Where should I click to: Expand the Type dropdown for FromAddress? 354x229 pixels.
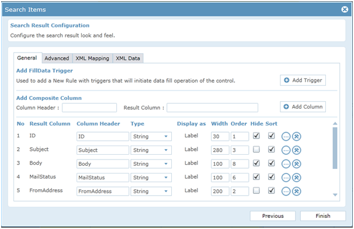pos(151,191)
